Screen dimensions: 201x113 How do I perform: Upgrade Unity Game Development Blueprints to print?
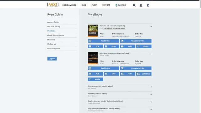pos(136,68)
